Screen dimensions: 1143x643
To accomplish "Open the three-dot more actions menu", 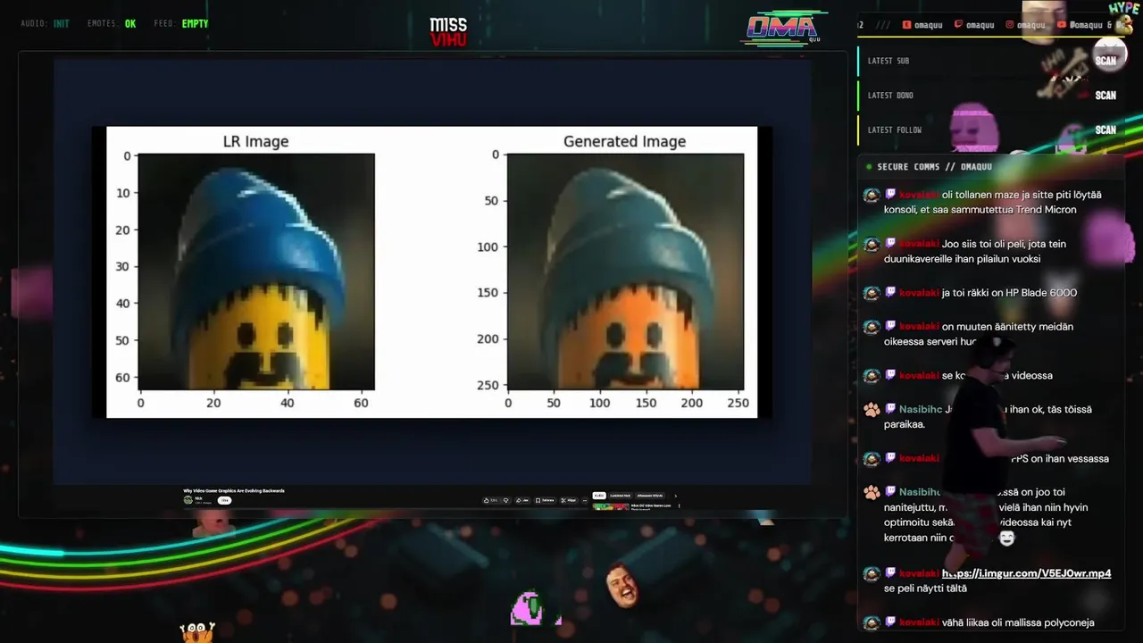I will [x=585, y=500].
